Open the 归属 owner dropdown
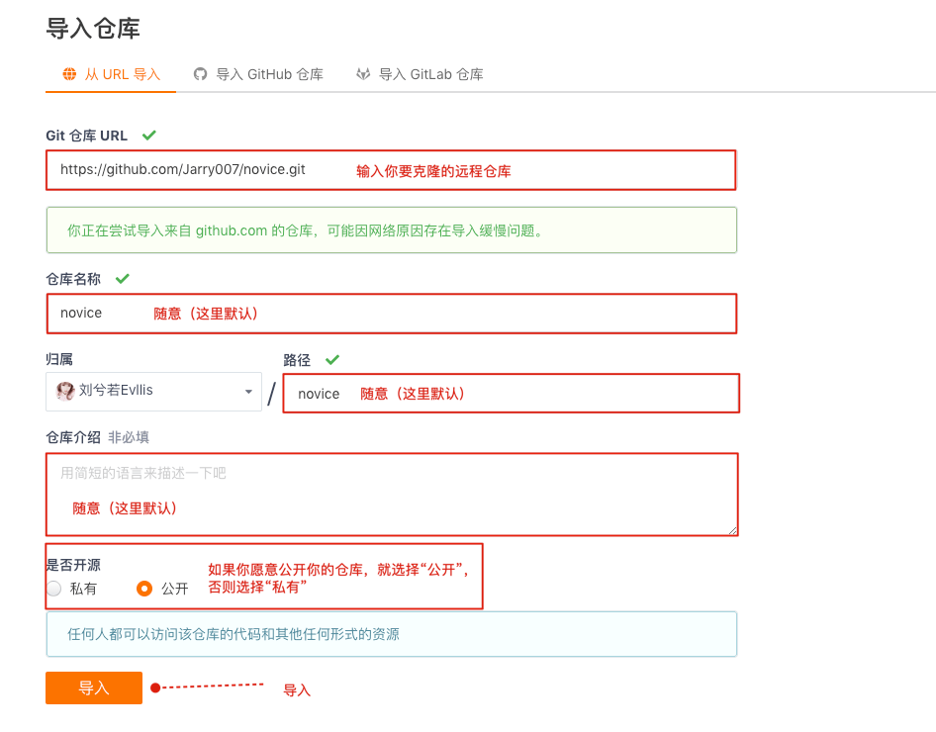The image size is (936, 732). (x=153, y=392)
